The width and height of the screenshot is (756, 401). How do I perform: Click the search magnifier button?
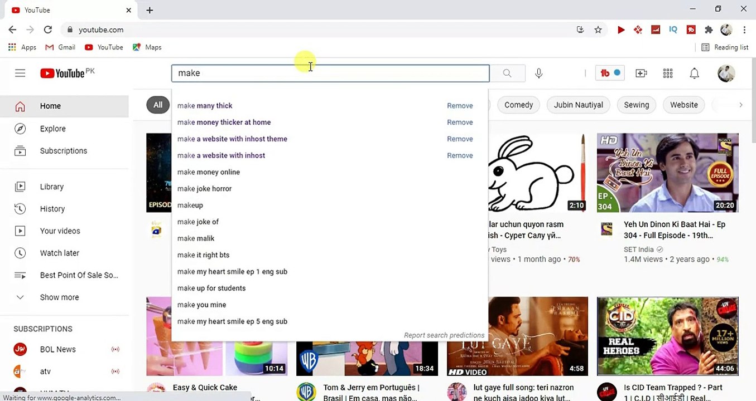[507, 73]
